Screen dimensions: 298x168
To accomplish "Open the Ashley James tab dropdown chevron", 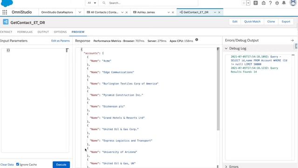I will [169, 13].
